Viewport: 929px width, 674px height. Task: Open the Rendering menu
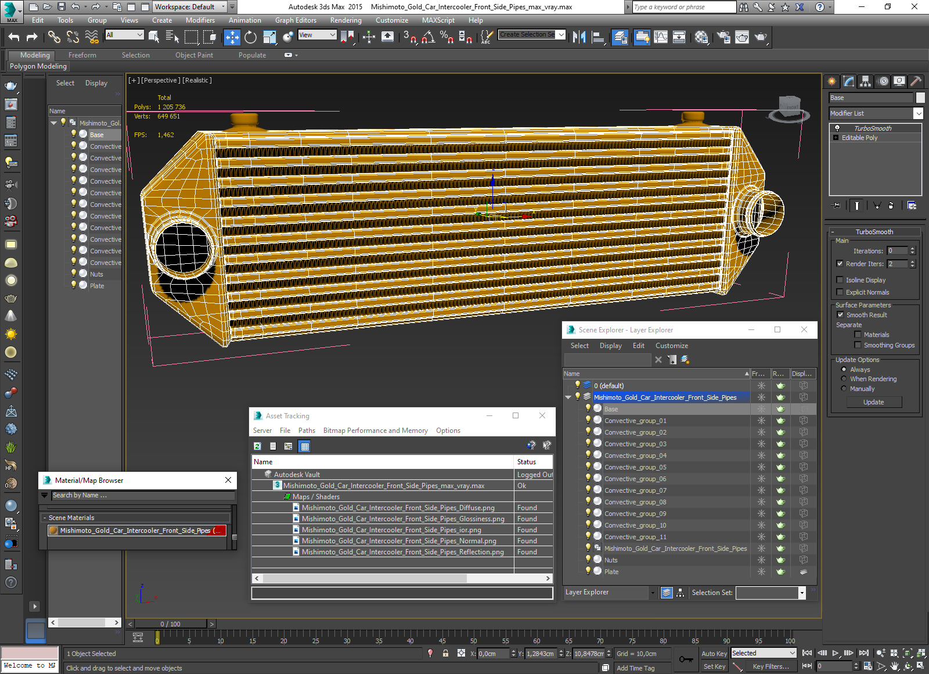(346, 20)
